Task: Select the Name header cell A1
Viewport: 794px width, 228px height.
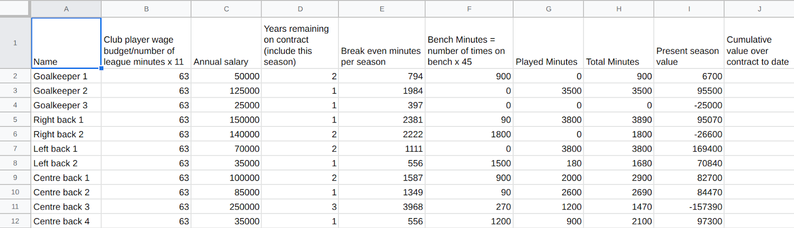Action: pos(66,43)
